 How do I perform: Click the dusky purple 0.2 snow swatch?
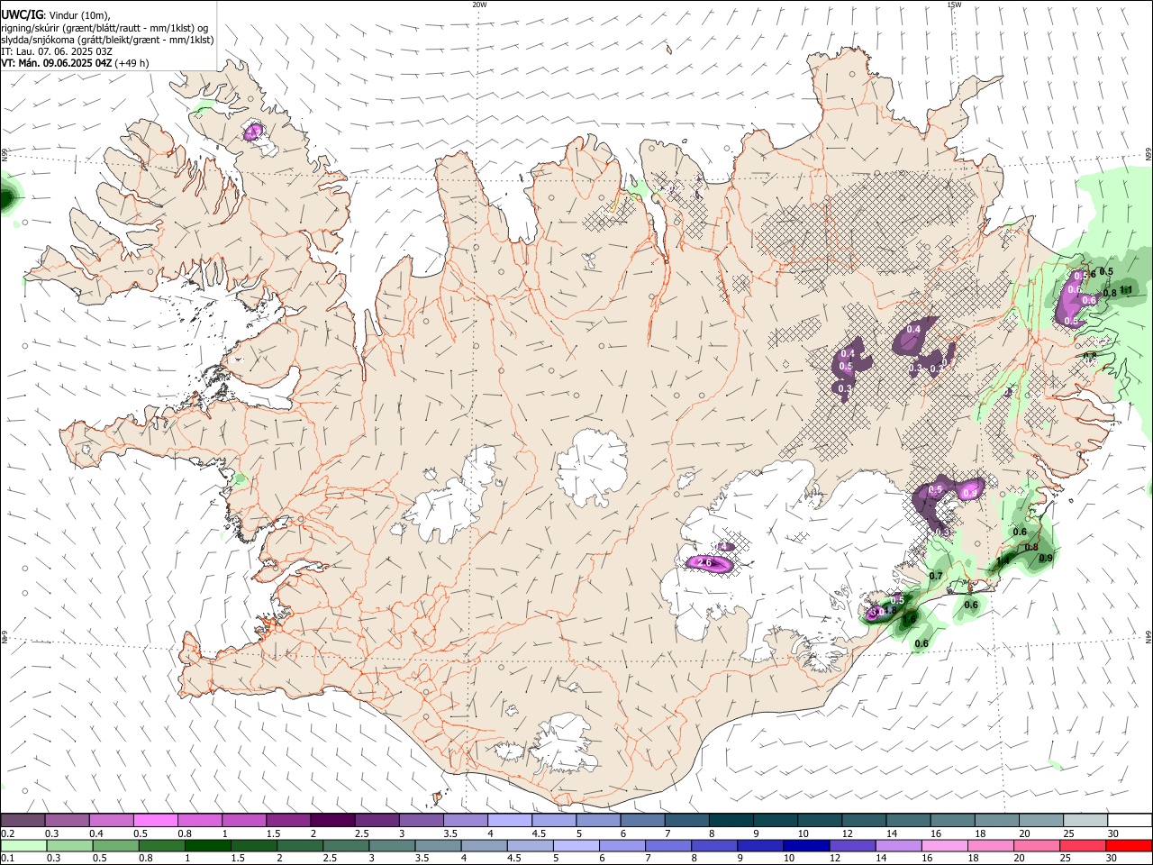23,820
